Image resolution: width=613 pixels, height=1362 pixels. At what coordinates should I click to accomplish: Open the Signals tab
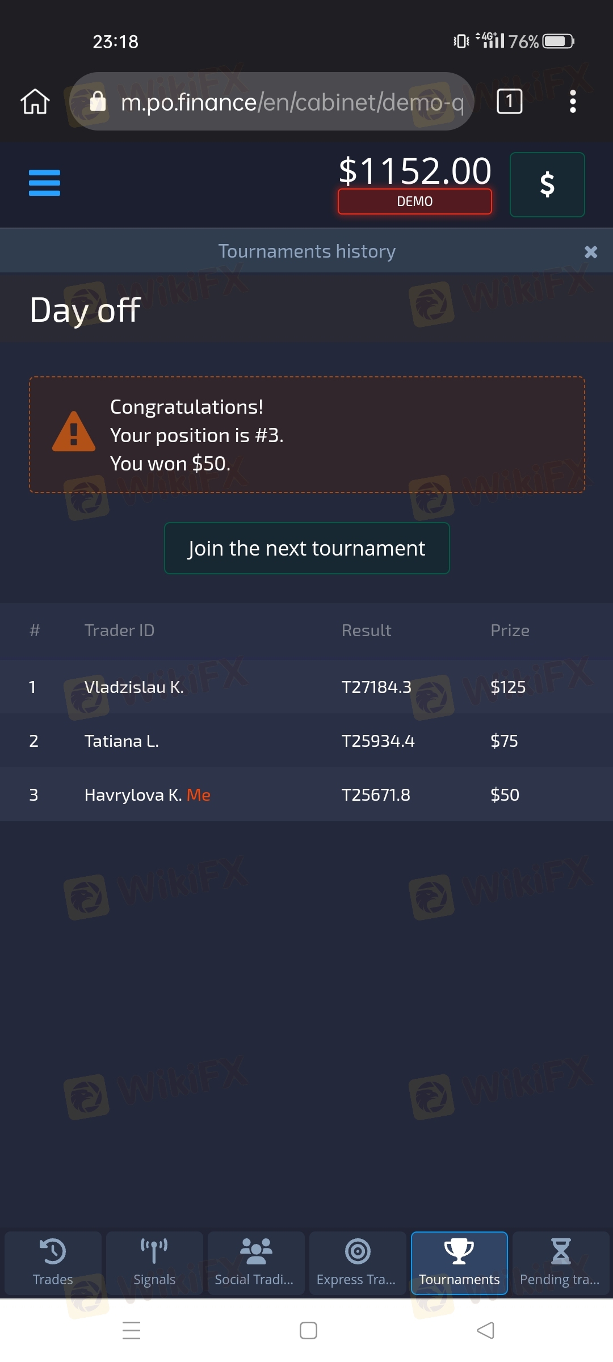pos(154,1263)
